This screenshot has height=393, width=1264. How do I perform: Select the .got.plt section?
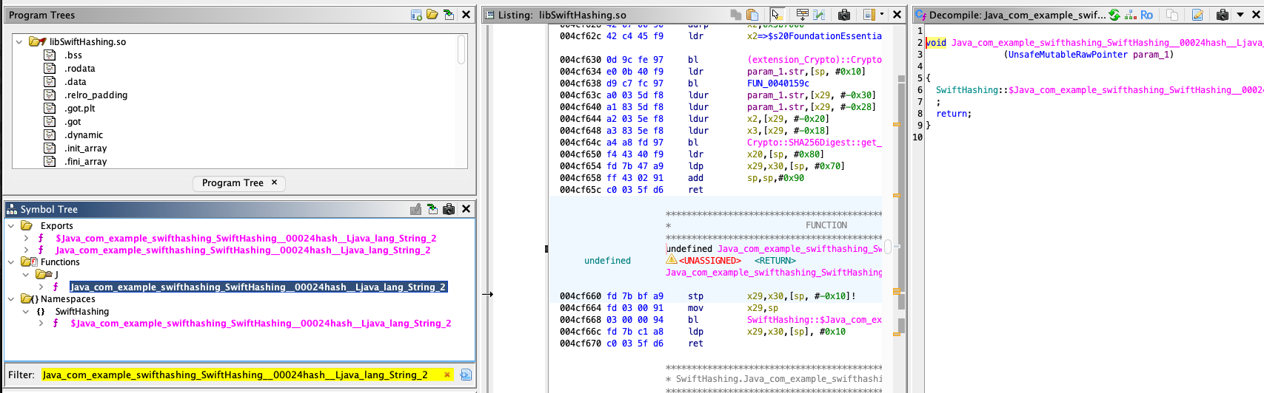click(79, 109)
